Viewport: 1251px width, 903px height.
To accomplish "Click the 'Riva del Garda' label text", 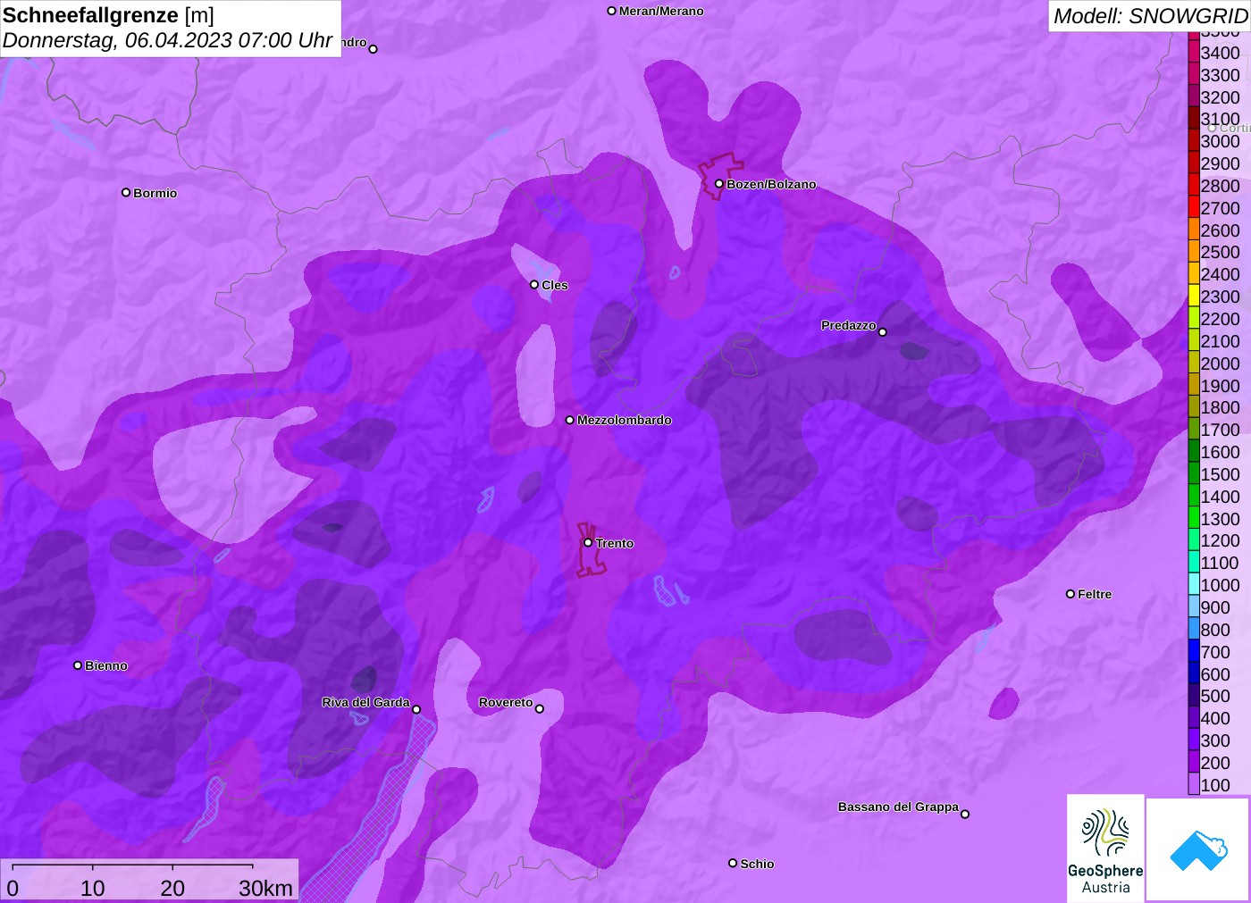I will 365,702.
